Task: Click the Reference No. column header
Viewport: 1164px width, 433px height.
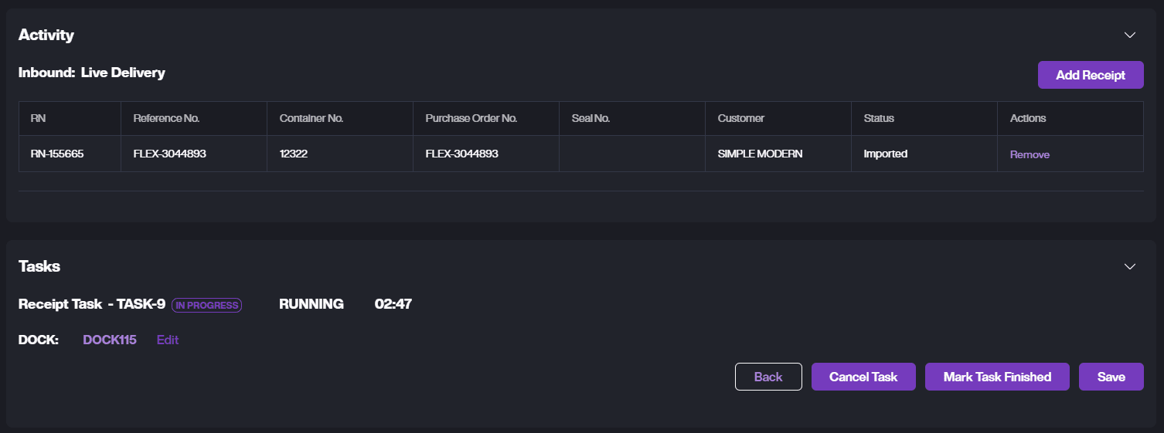Action: point(166,118)
